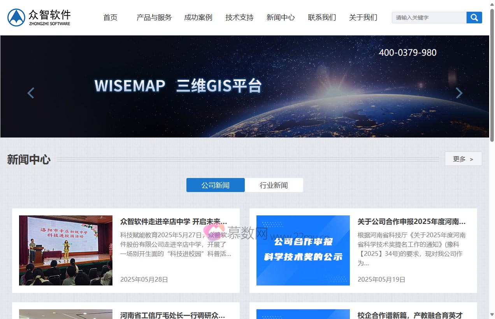Screen dimensions: 495x319
Task: Open 首页 in the navigation bar
Action: click(110, 18)
